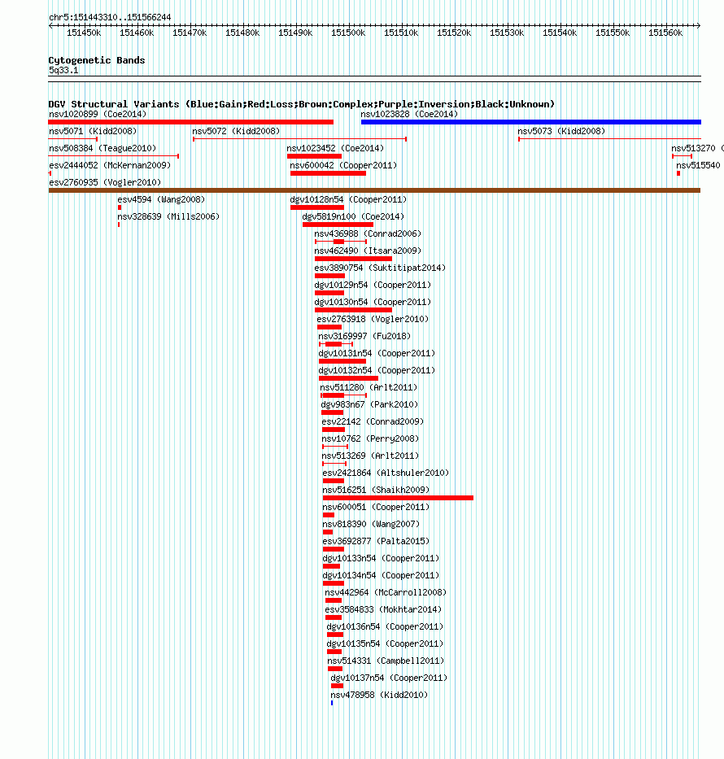The height and width of the screenshot is (759, 724).
Task: Click dgv10128n54 (Cooper2011) label
Action: 348,199
